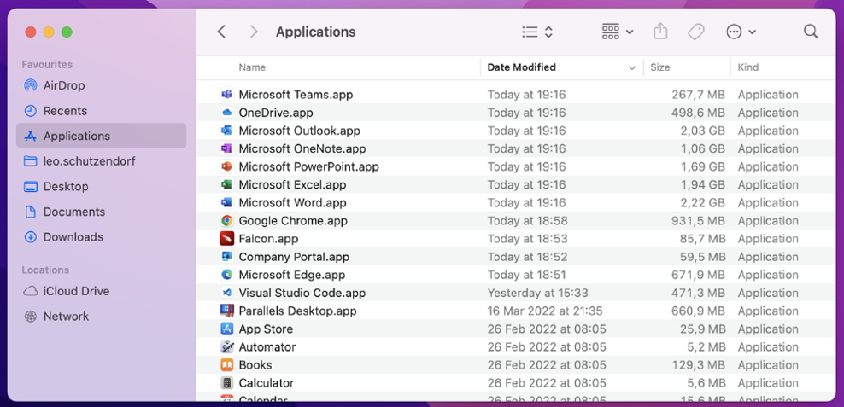The width and height of the screenshot is (844, 407).
Task: Toggle Date Modified sort direction chevron
Action: coord(632,67)
